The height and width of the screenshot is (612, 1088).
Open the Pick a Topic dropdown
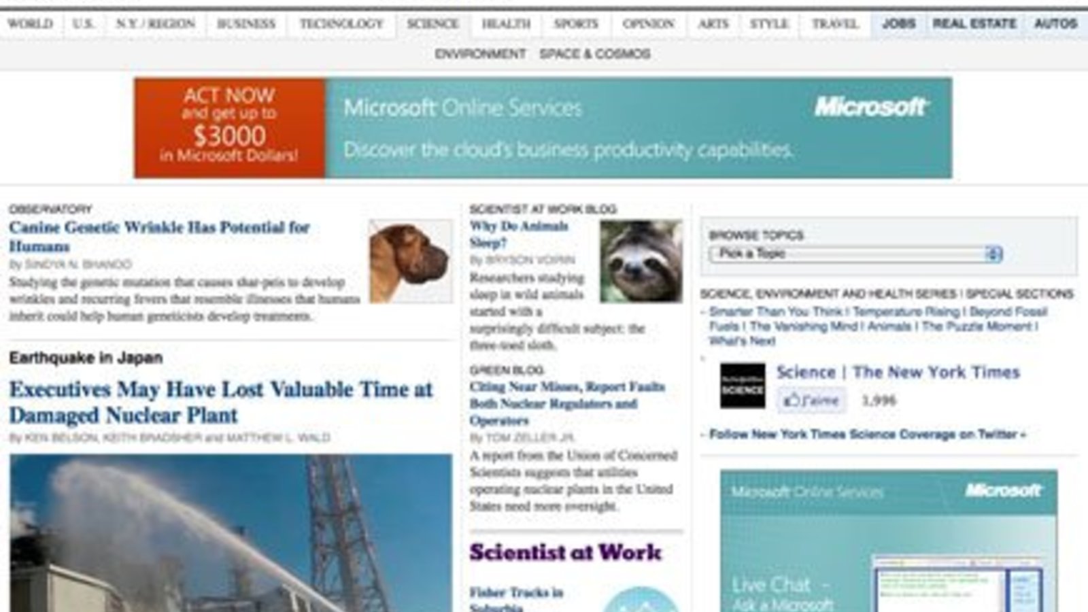tap(855, 254)
